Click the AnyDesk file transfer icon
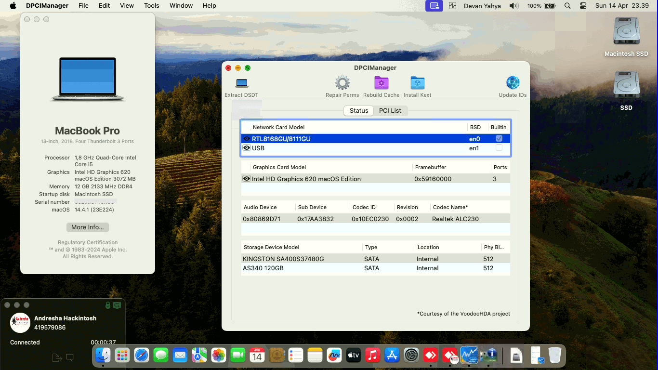This screenshot has height=370, width=658. (x=57, y=357)
